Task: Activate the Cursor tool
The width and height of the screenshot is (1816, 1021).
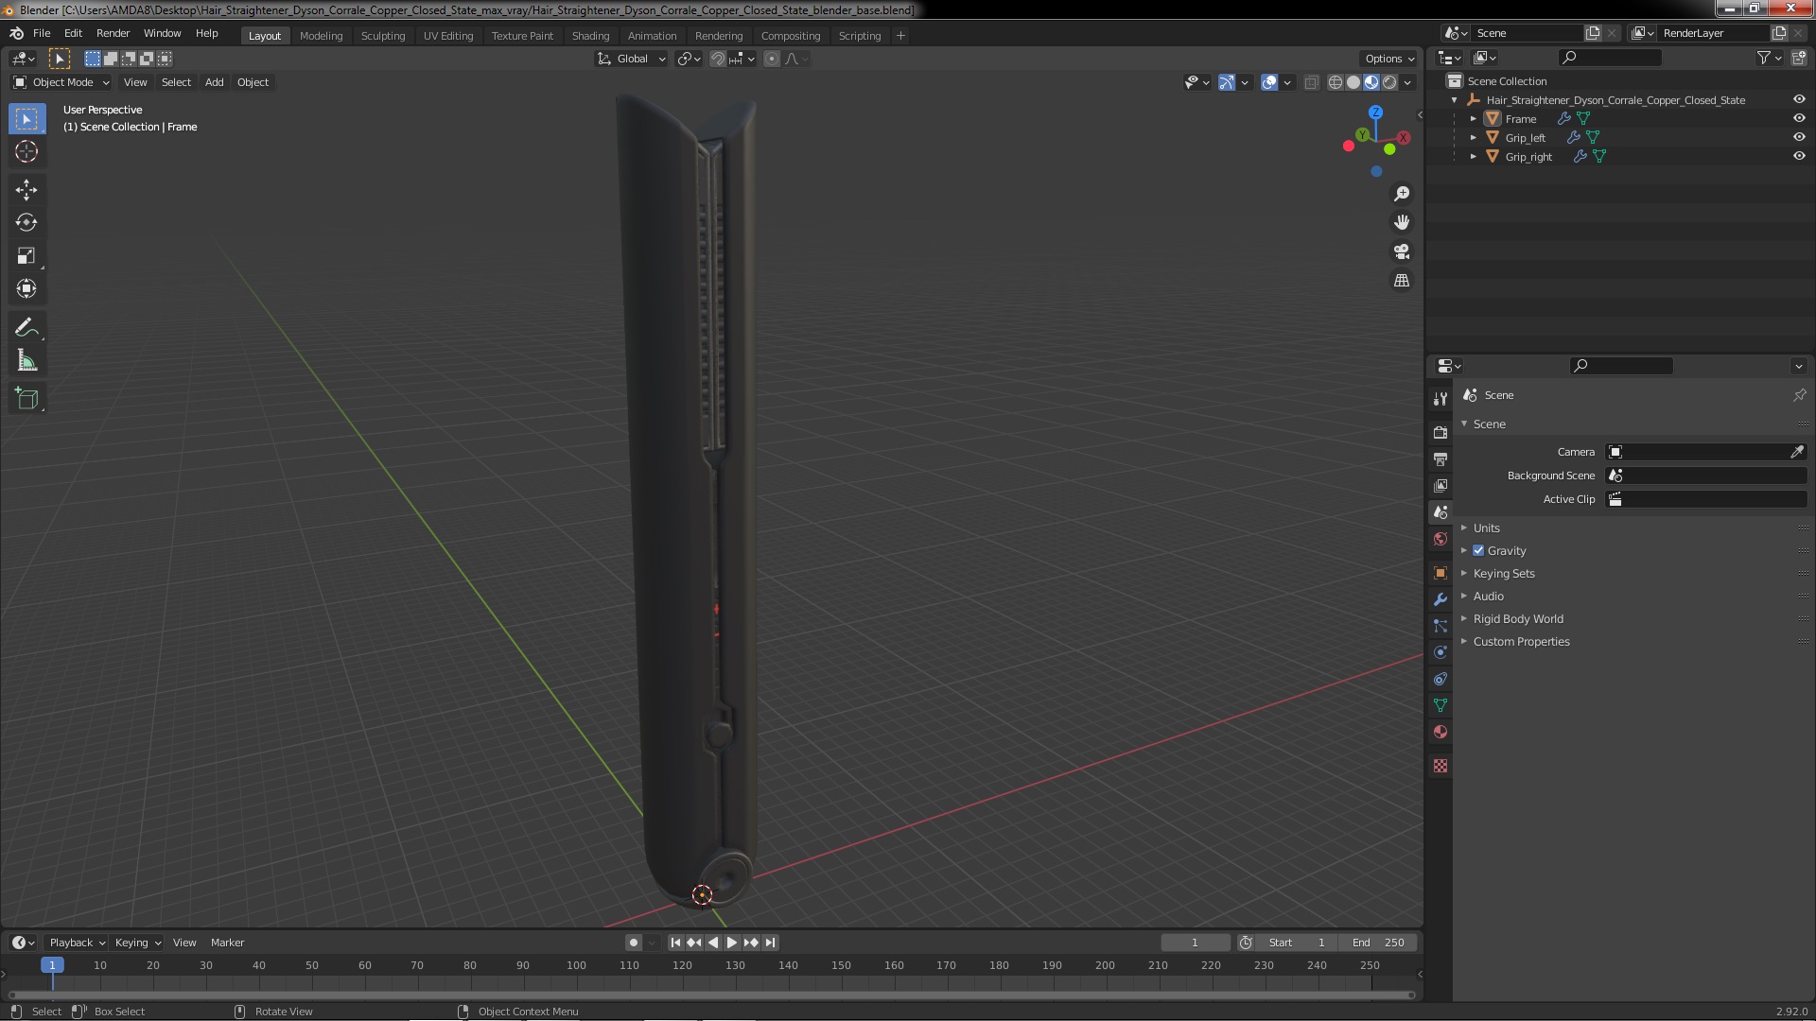Action: tap(26, 151)
